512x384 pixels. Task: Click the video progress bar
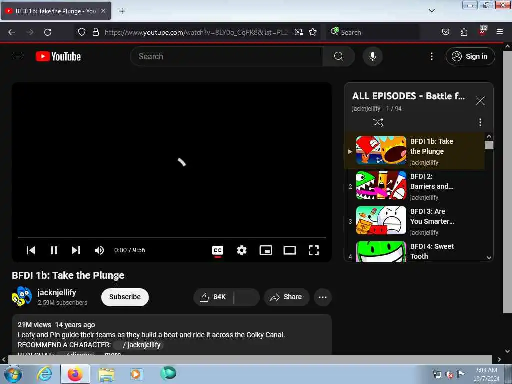click(172, 237)
